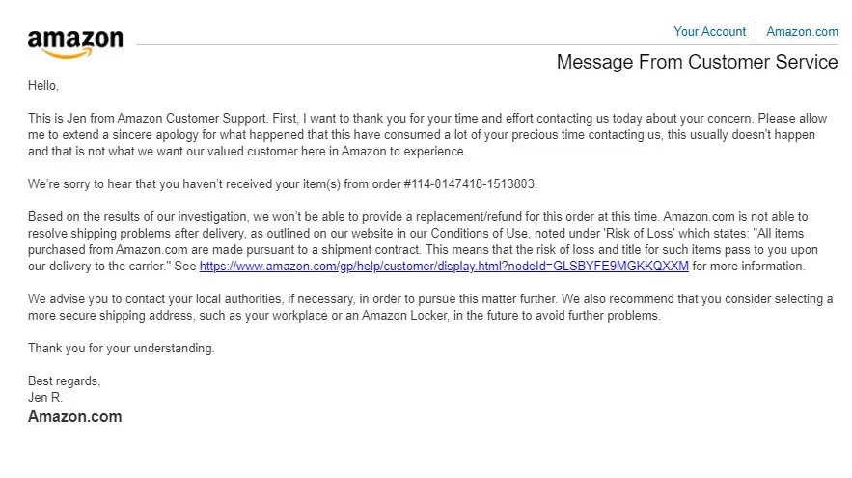The image size is (852, 478).
Task: Click the Thank you for your understanding line
Action: coord(121,348)
